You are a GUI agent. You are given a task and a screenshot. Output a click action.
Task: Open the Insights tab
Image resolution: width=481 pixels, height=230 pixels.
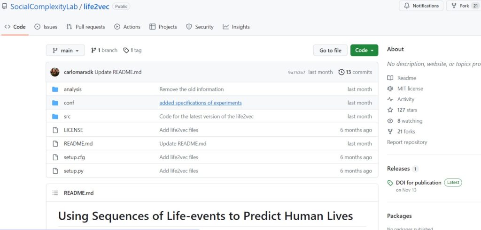(236, 27)
